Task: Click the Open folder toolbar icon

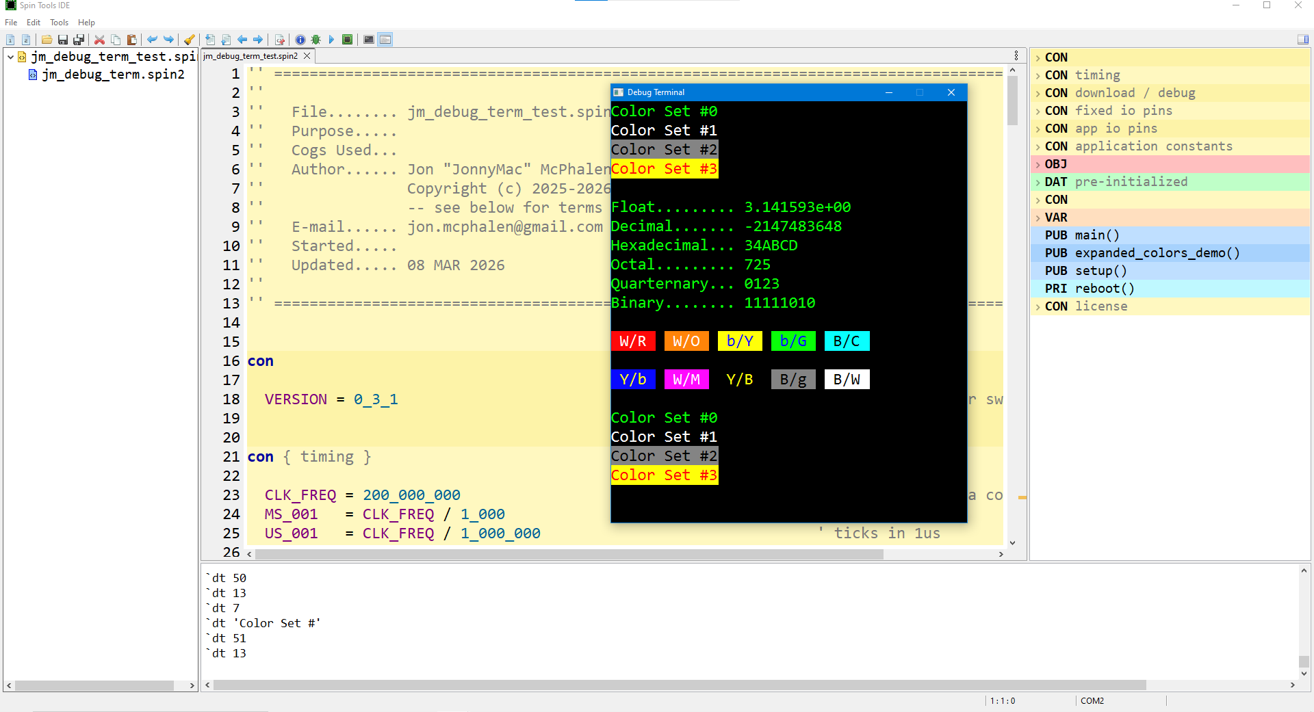Action: click(47, 40)
